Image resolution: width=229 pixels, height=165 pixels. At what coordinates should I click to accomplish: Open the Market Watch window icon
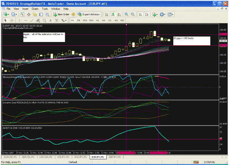[x=22, y=14]
